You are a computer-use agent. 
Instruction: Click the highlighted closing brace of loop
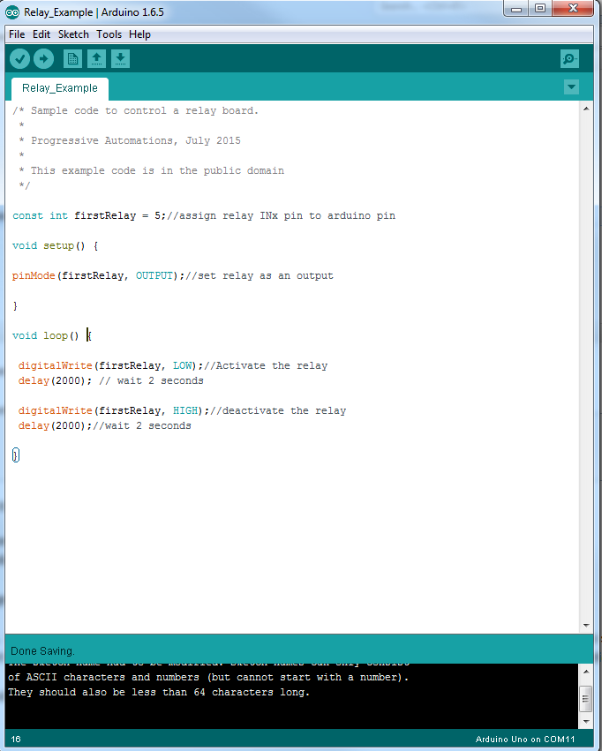[16, 455]
